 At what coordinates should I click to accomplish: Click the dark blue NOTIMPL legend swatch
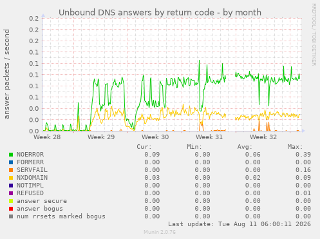tap(11, 186)
